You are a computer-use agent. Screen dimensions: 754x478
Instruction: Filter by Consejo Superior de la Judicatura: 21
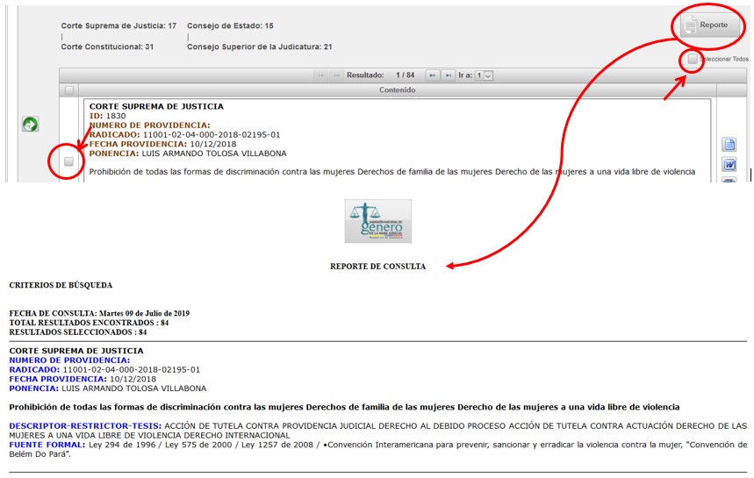click(260, 46)
